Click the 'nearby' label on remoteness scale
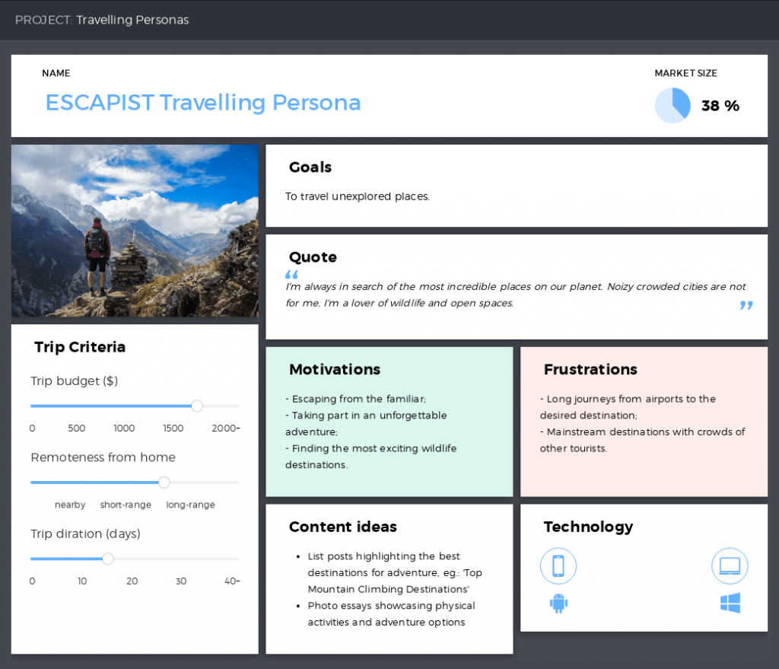 tap(70, 505)
